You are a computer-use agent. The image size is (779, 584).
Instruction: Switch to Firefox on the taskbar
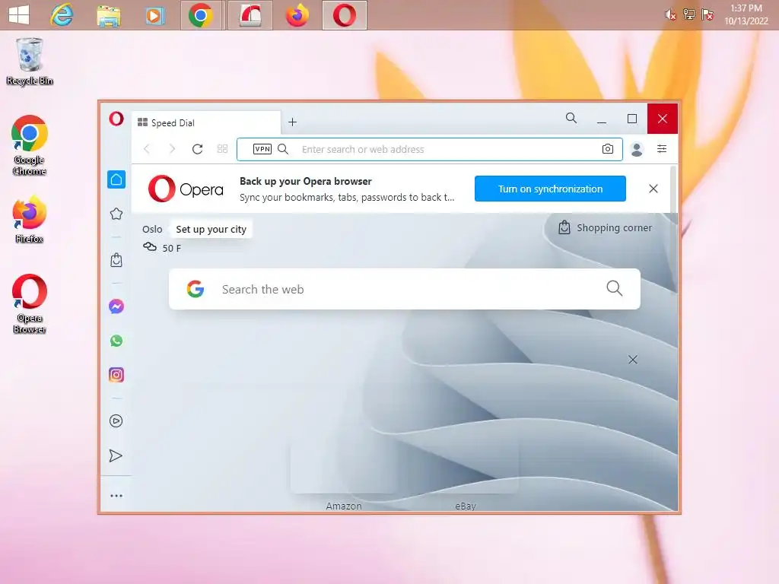click(297, 15)
